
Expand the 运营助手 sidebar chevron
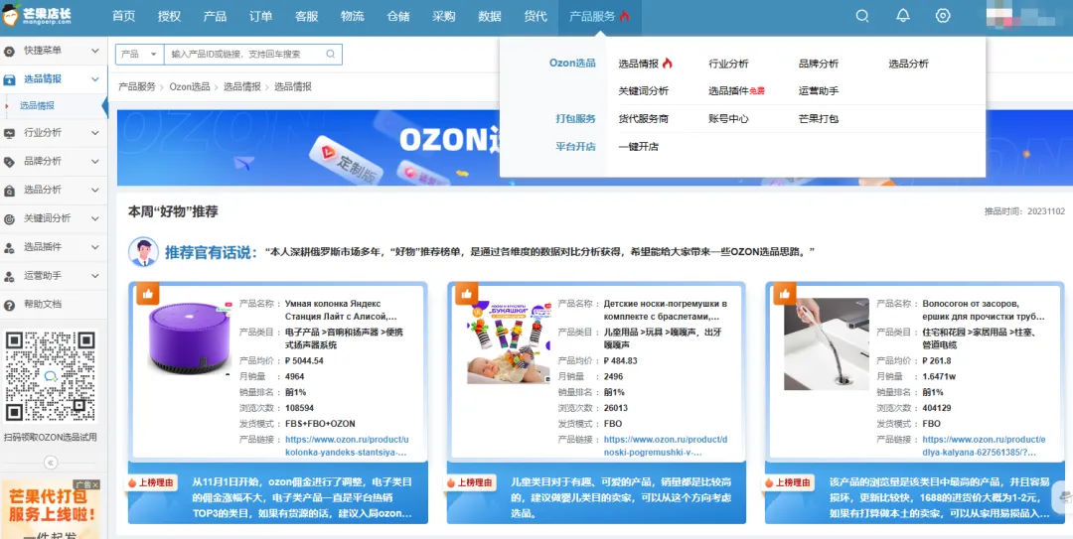(x=95, y=276)
